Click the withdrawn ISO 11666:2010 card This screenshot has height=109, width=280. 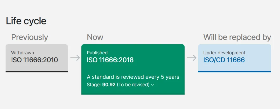point(37,58)
